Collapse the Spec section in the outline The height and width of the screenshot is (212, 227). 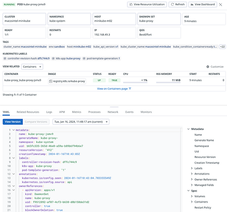coord(188,191)
